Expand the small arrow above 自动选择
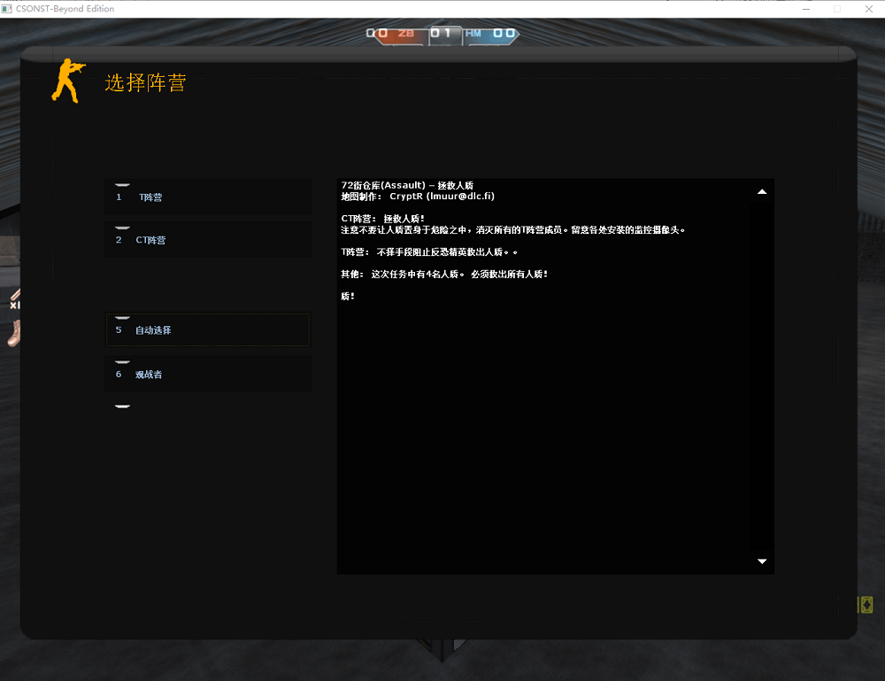This screenshot has width=885, height=681. pyautogui.click(x=122, y=316)
